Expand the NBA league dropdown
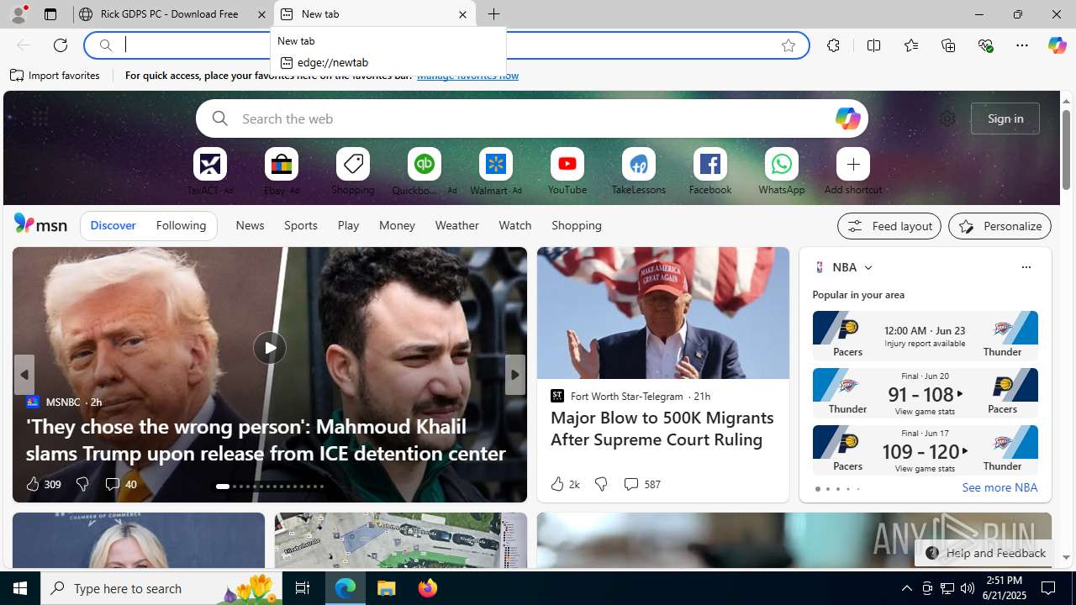The height and width of the screenshot is (605, 1076). pos(868,267)
